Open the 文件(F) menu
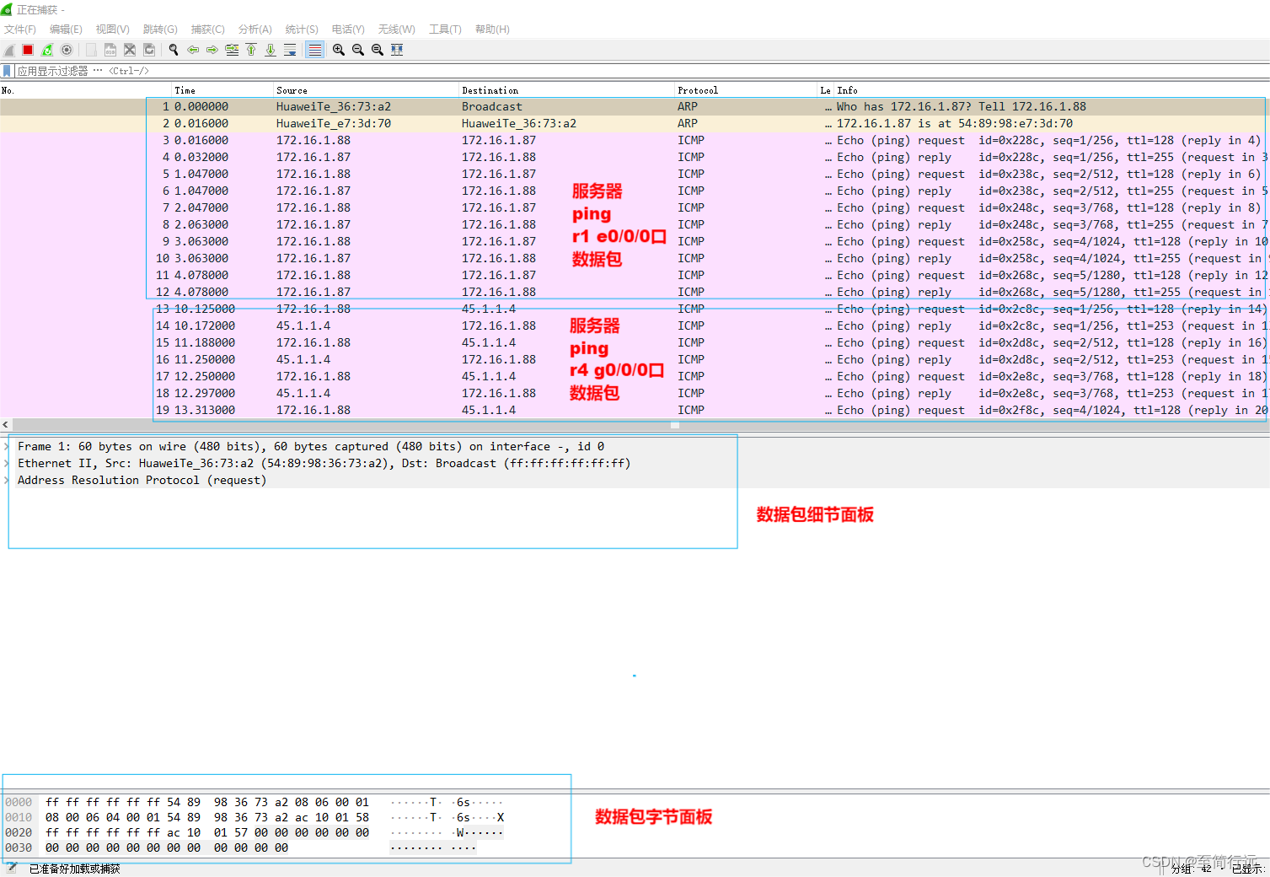1270x877 pixels. pyautogui.click(x=20, y=29)
